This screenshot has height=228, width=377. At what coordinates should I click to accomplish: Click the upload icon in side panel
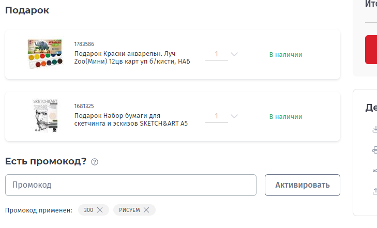(x=374, y=191)
